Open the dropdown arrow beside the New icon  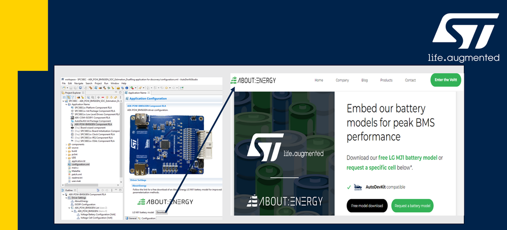(67, 88)
